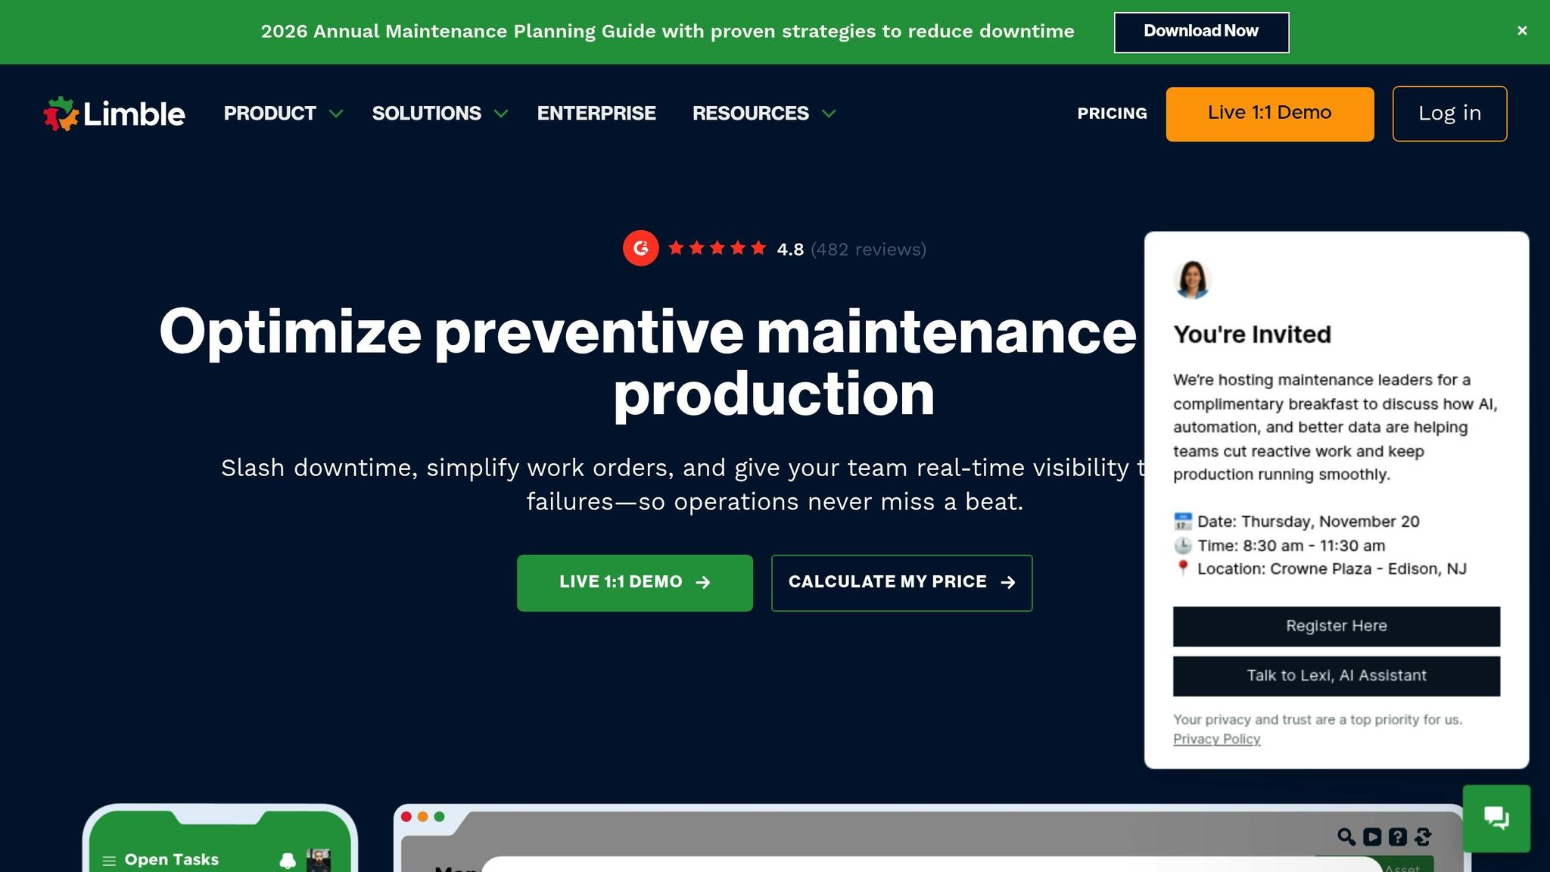
Task: Click the G2 review badge icon
Action: [x=640, y=248]
